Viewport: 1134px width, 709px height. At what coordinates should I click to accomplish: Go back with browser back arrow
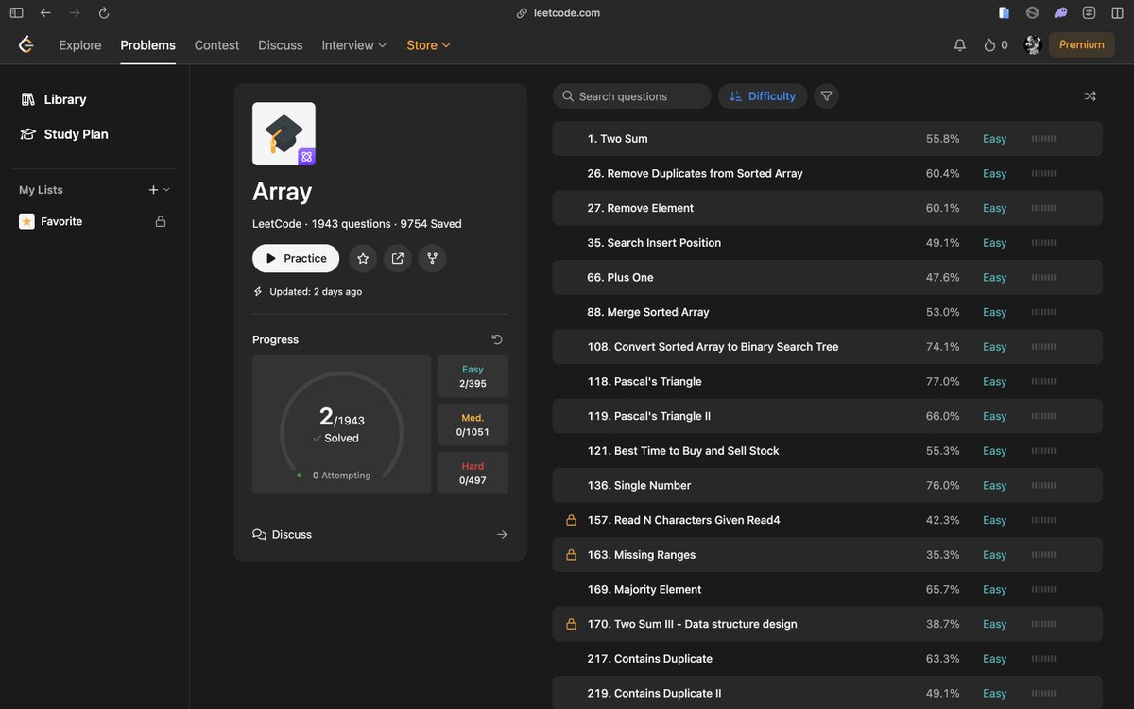click(x=45, y=13)
